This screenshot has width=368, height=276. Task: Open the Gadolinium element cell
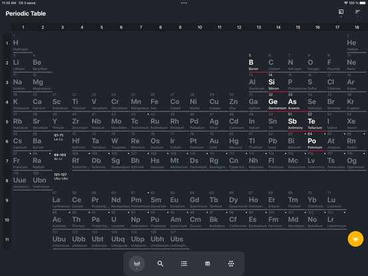pyautogui.click(x=199, y=200)
